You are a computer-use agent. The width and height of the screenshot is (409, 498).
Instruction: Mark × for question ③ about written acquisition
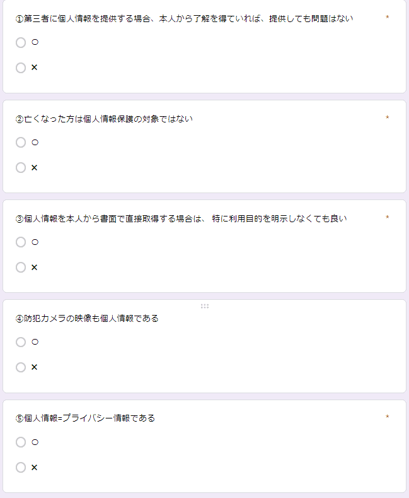(21, 268)
